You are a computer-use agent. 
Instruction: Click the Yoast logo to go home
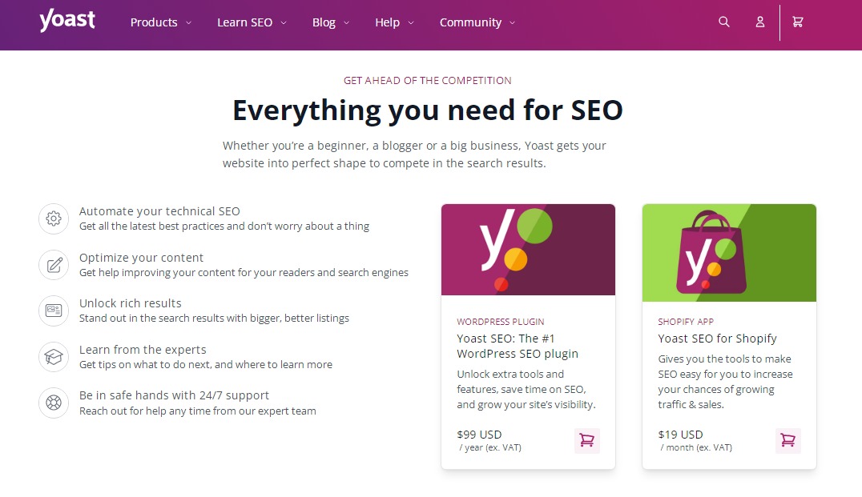(x=67, y=20)
